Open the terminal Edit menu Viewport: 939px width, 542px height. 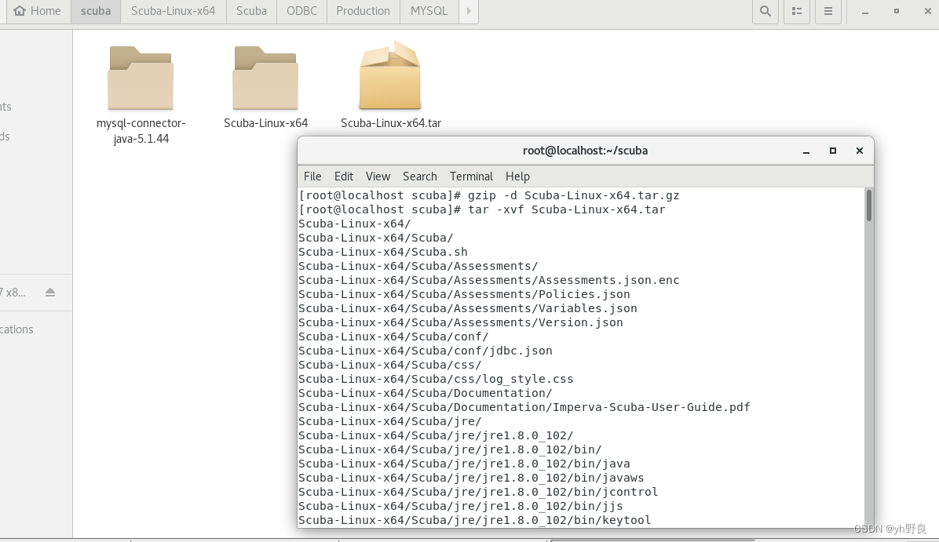pyautogui.click(x=344, y=176)
